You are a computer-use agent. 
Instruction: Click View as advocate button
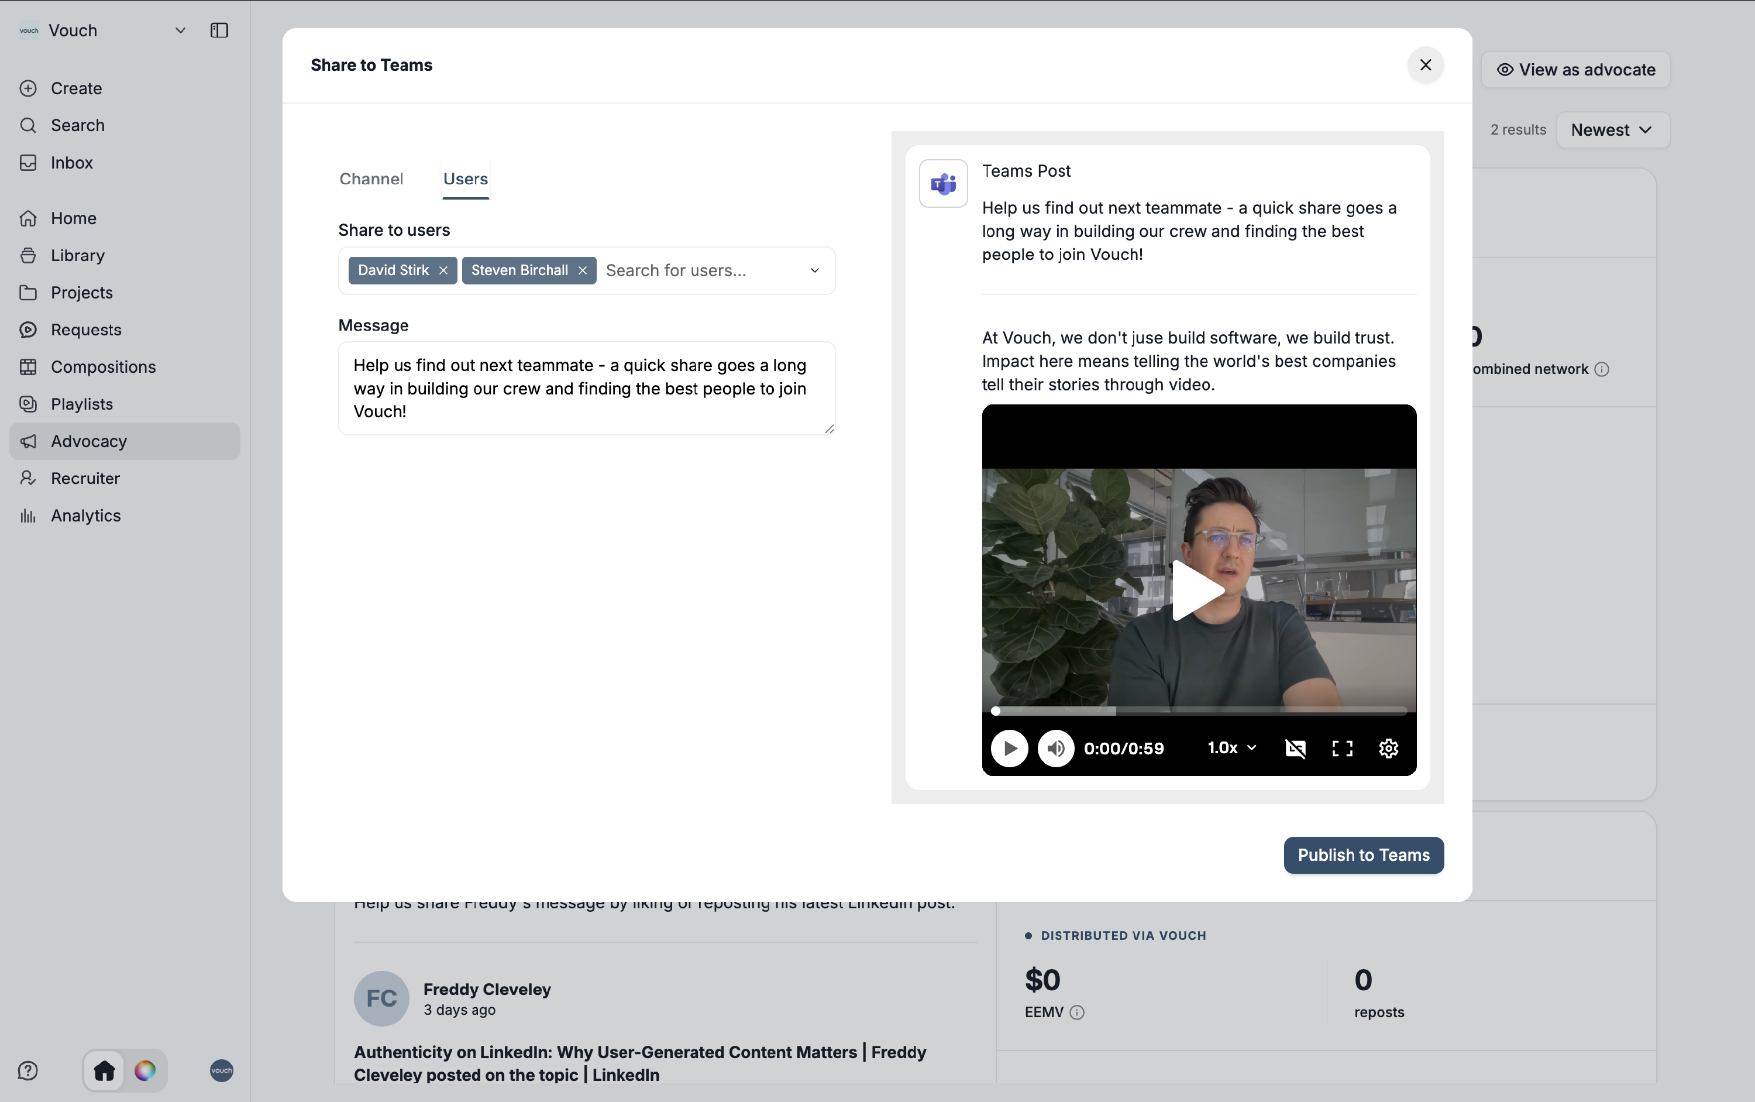coord(1576,69)
